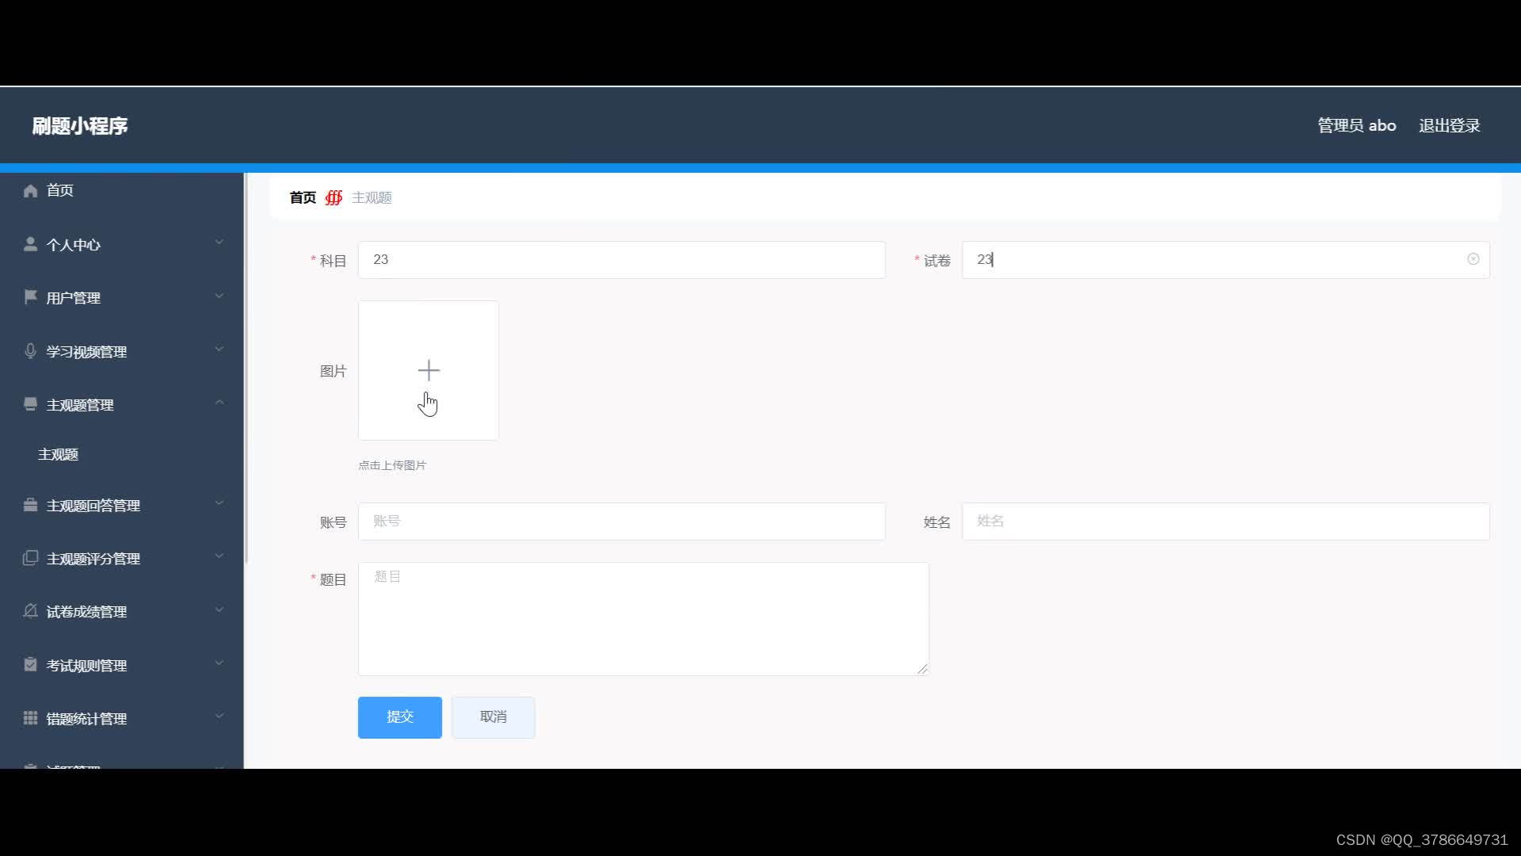
Task: Click 科目 input field
Action: tap(622, 259)
